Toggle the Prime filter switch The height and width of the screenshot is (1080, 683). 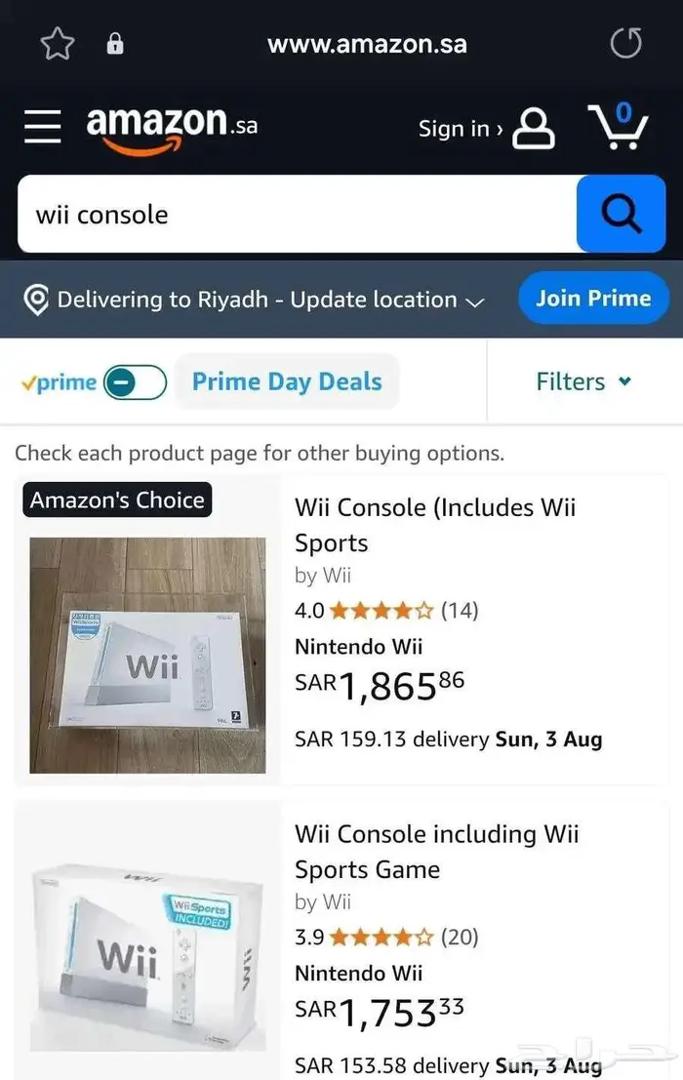point(135,382)
